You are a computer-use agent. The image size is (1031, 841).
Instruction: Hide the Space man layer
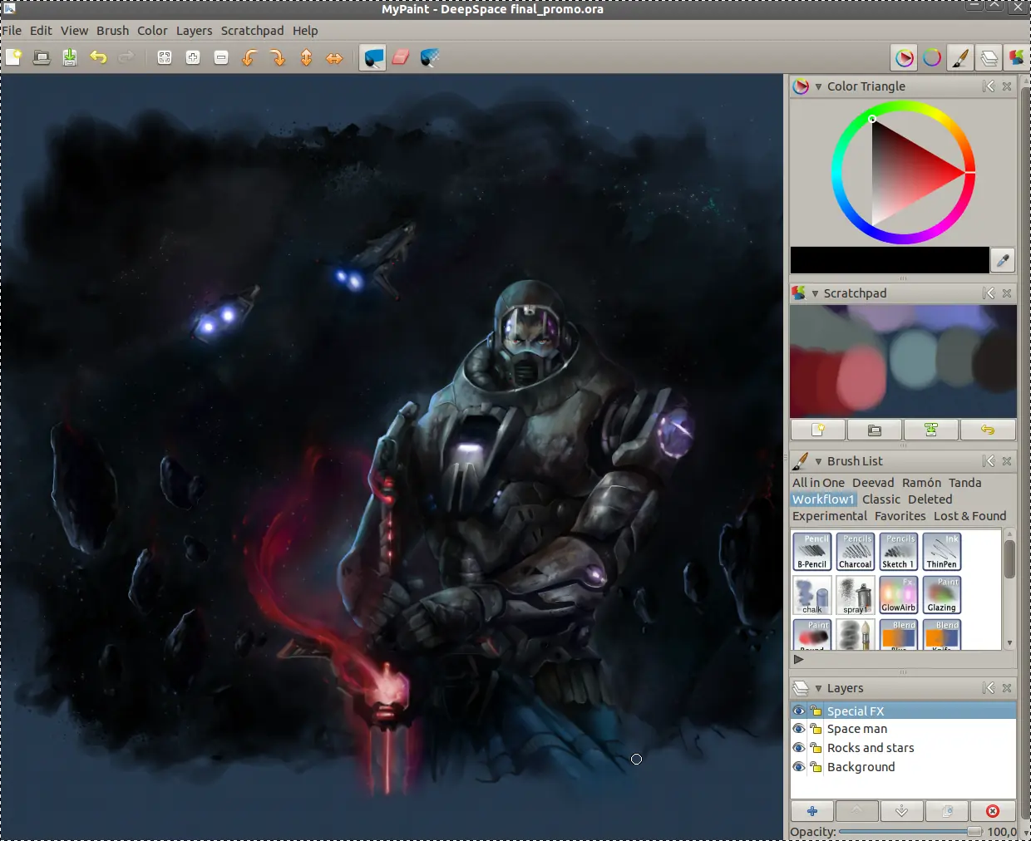[x=799, y=729]
